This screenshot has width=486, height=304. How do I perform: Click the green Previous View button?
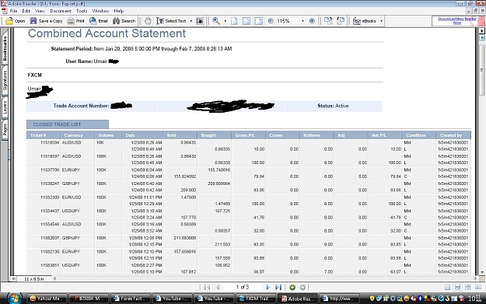point(292,287)
